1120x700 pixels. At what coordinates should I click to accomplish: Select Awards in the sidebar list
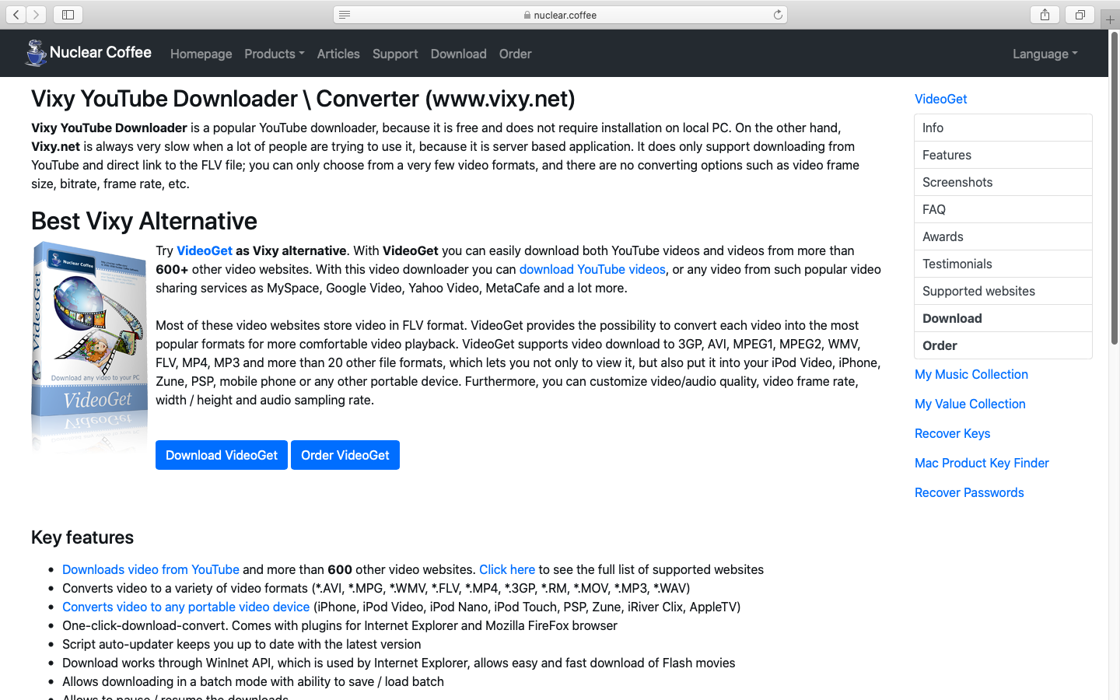[x=1003, y=236]
